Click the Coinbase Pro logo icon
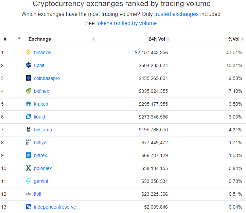 [x=29, y=78]
